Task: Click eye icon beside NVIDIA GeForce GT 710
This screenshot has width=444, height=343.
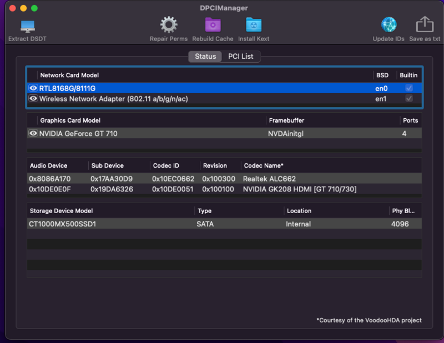Action: click(33, 134)
